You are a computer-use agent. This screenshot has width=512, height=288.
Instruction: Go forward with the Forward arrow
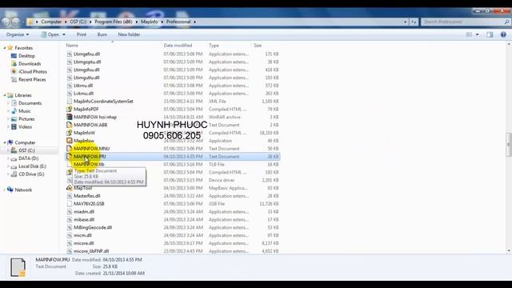point(16,22)
